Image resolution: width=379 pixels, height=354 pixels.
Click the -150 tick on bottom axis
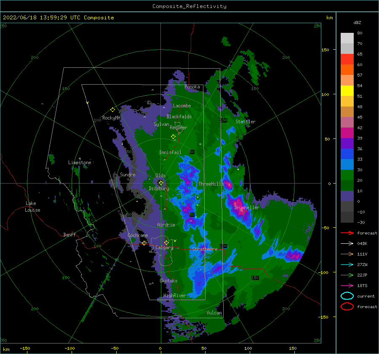coord(25,349)
